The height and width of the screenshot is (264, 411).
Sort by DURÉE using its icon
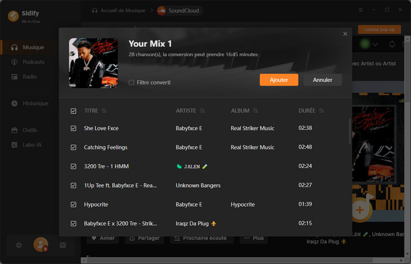[x=321, y=111]
